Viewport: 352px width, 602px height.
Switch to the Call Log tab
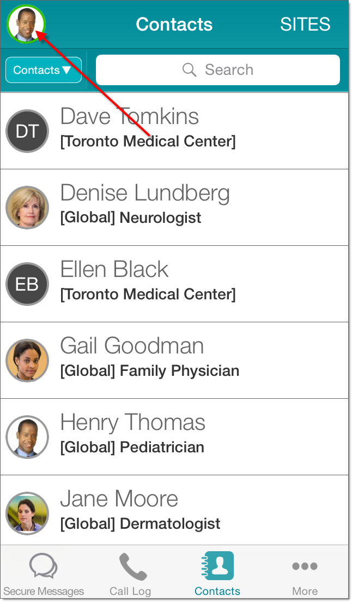pos(130,574)
